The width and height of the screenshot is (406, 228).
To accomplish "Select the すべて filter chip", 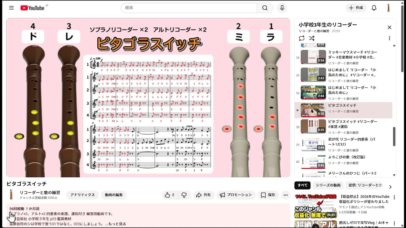I will tap(302, 185).
